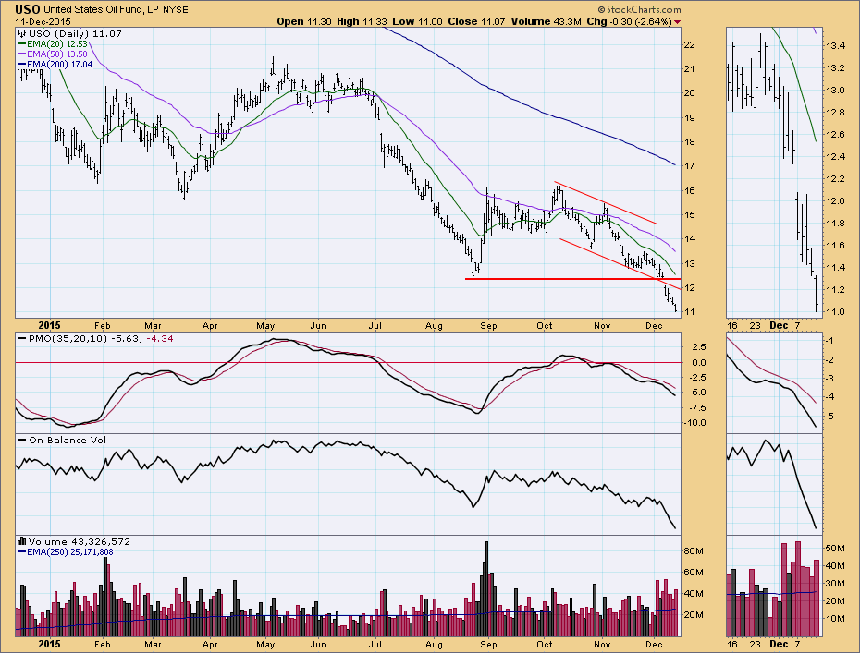Click the red horizontal support line near 12
The height and width of the screenshot is (653, 860).
573,278
